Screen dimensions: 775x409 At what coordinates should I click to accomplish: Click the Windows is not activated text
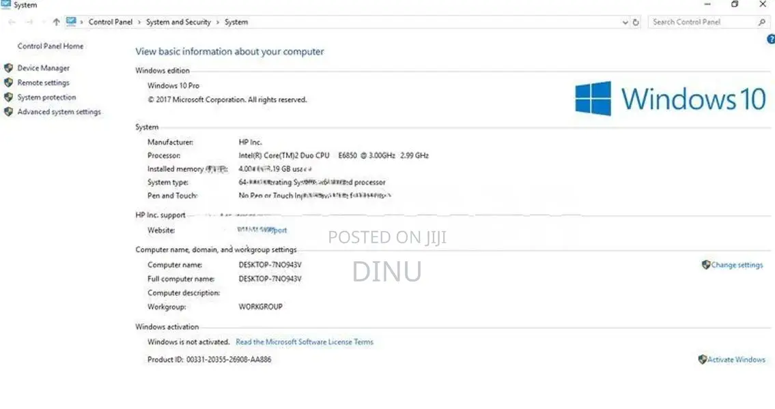[188, 342]
